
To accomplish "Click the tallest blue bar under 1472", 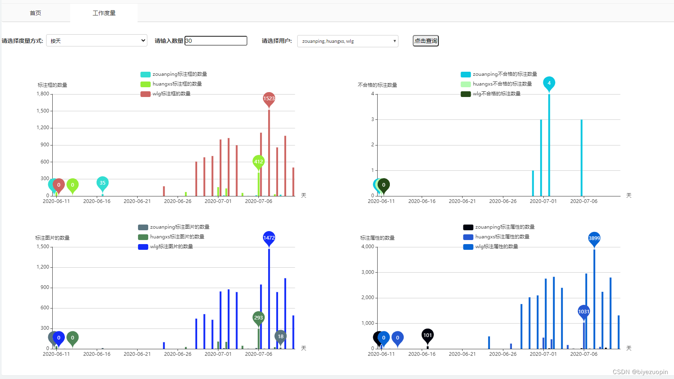I will [x=269, y=299].
